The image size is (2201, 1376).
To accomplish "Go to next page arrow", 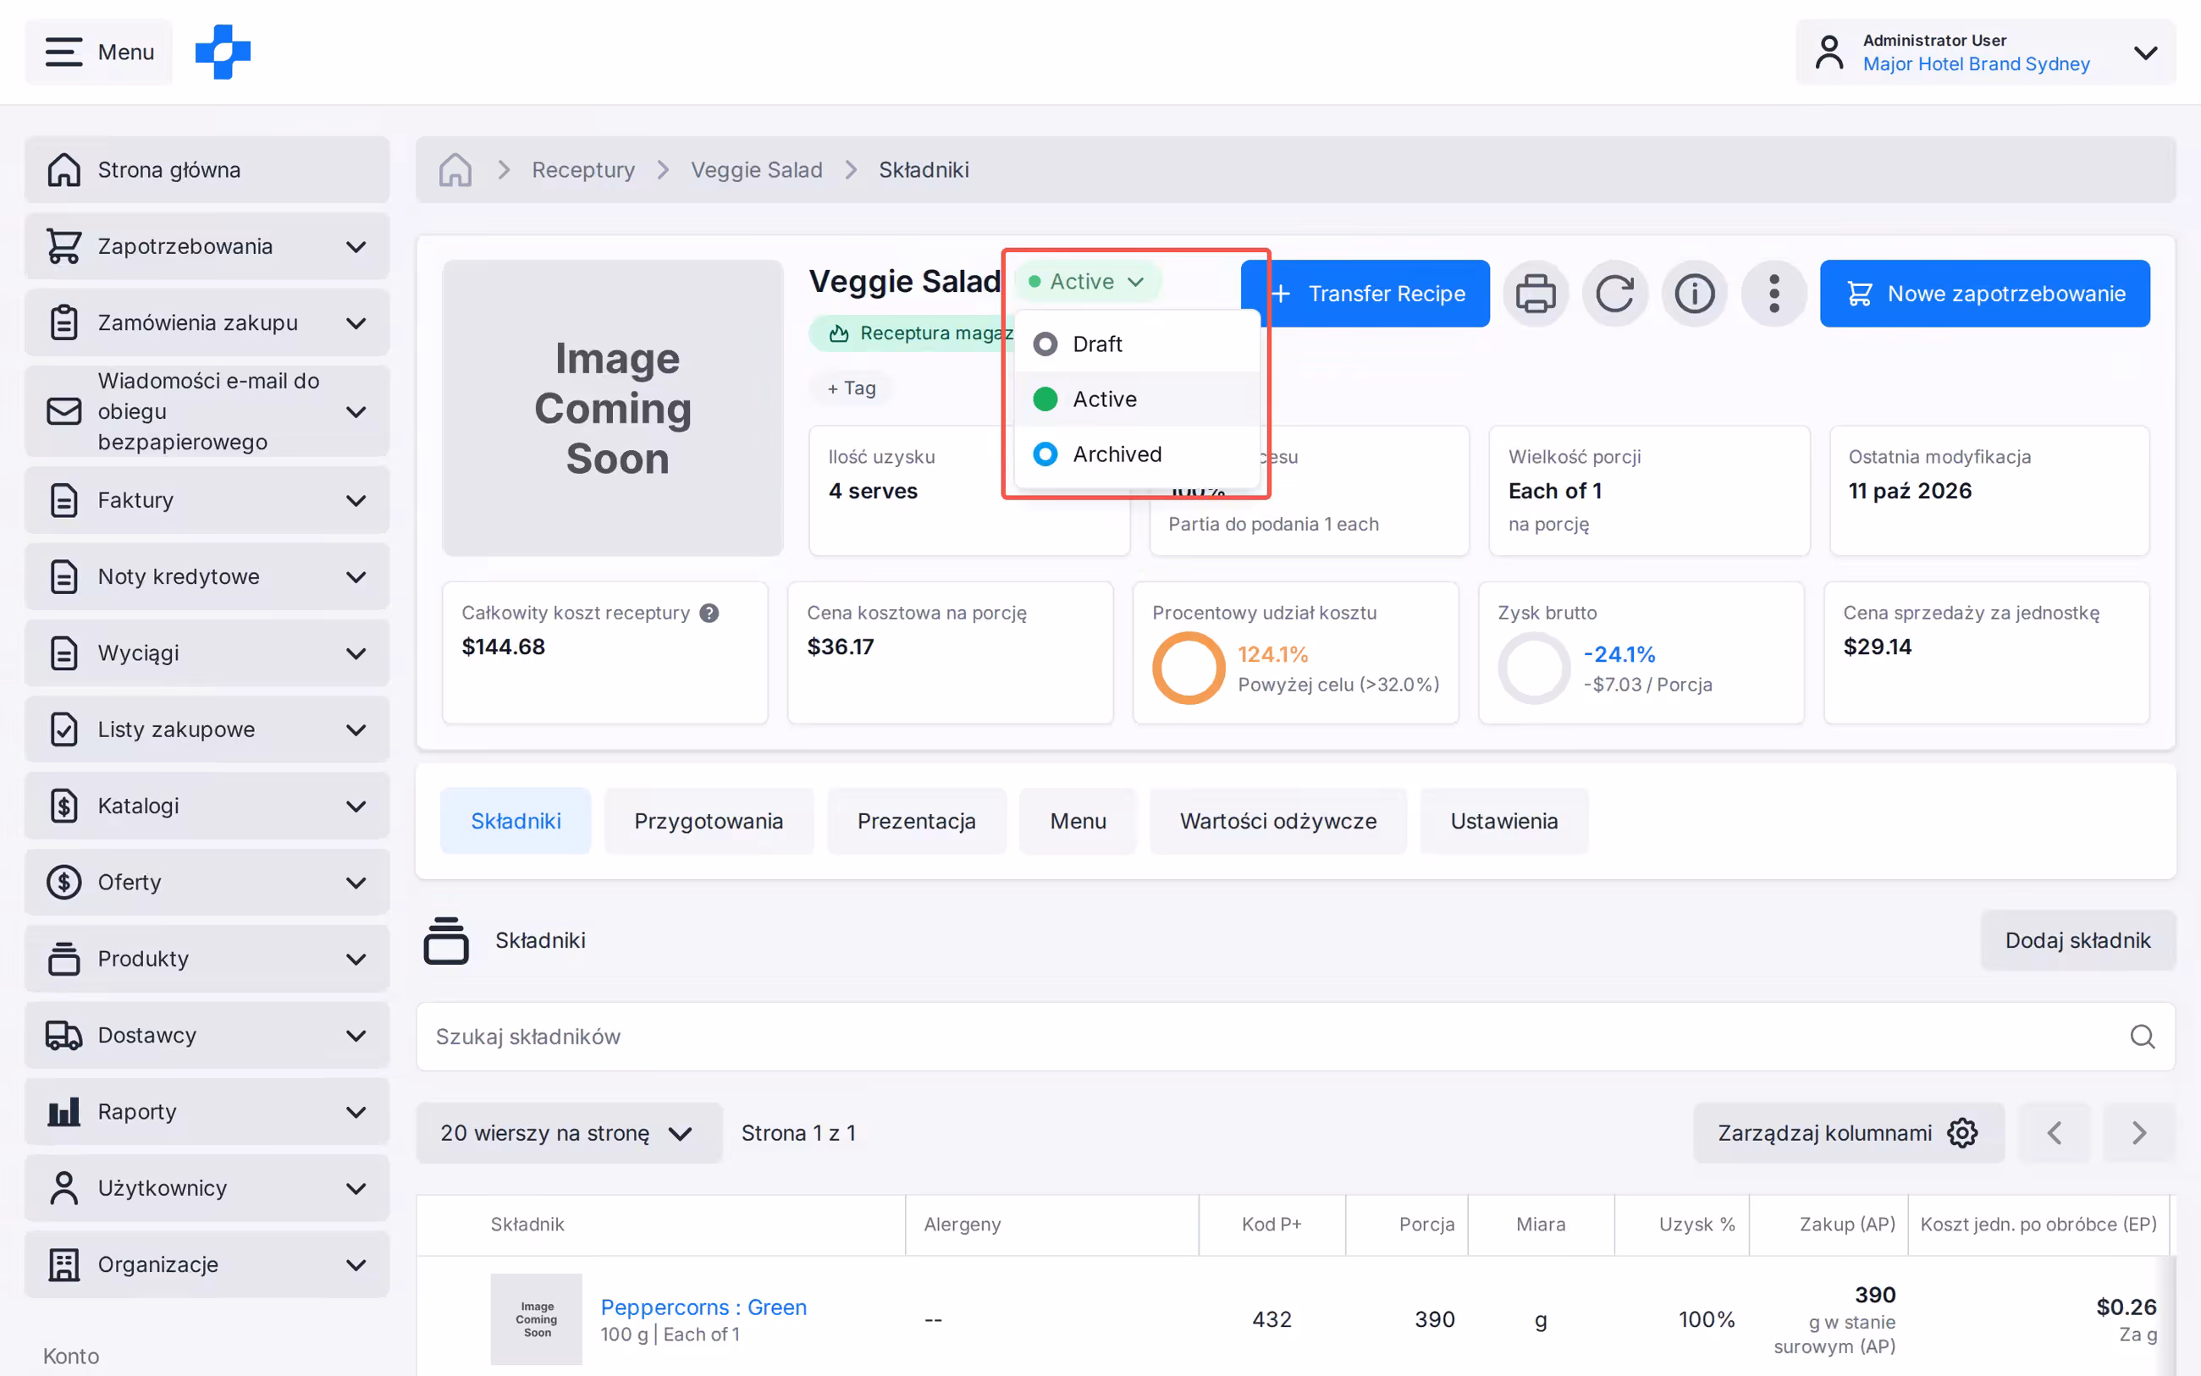I will pyautogui.click(x=2138, y=1132).
